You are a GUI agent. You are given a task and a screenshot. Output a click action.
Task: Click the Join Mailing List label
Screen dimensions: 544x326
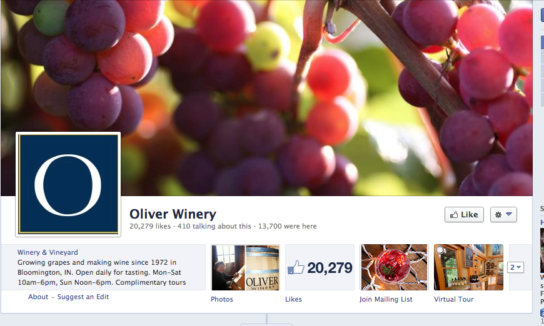(x=386, y=299)
